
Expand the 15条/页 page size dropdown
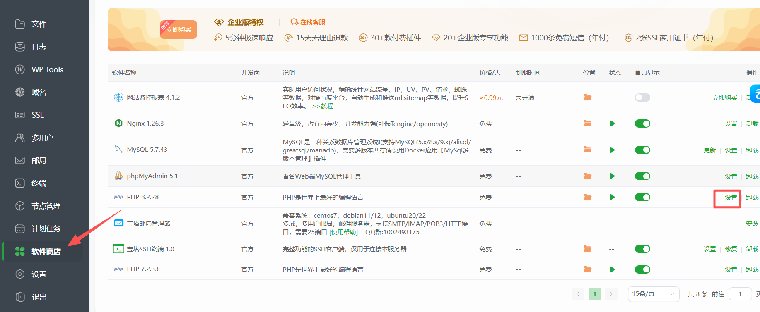point(653,294)
